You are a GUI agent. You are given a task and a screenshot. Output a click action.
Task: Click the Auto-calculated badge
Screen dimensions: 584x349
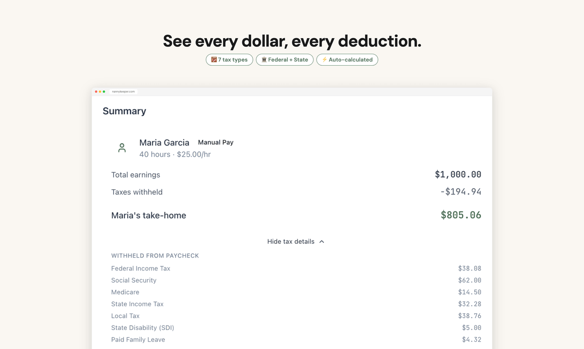(x=347, y=60)
